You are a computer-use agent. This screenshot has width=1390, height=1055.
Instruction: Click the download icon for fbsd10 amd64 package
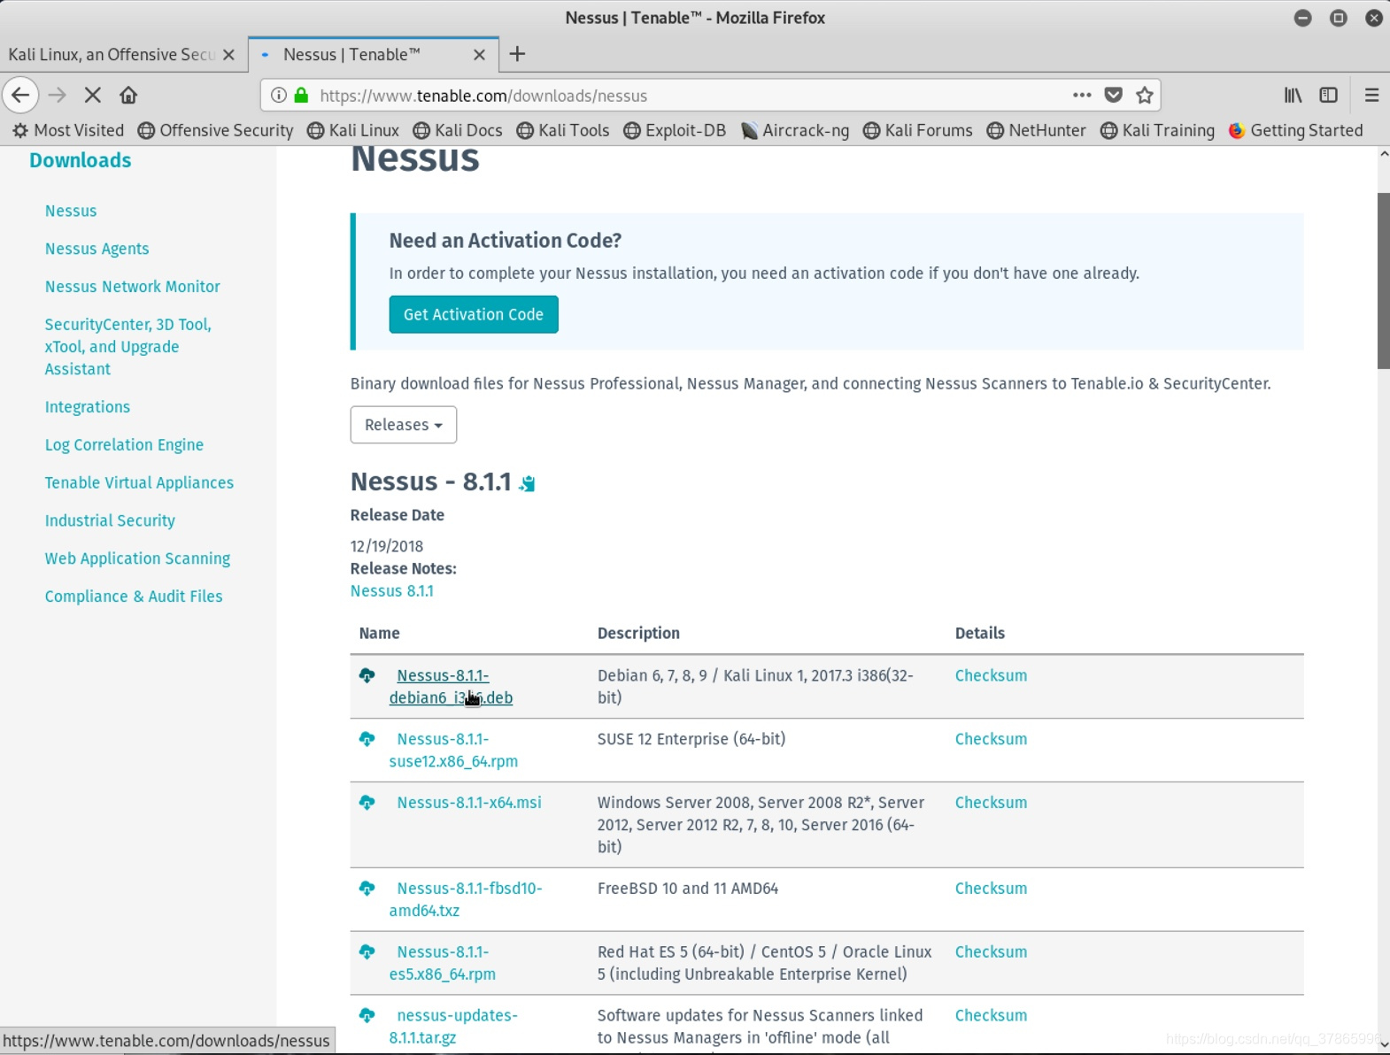(x=367, y=889)
